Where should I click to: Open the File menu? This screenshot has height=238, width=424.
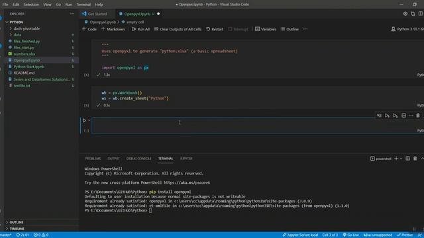[x=5, y=5]
